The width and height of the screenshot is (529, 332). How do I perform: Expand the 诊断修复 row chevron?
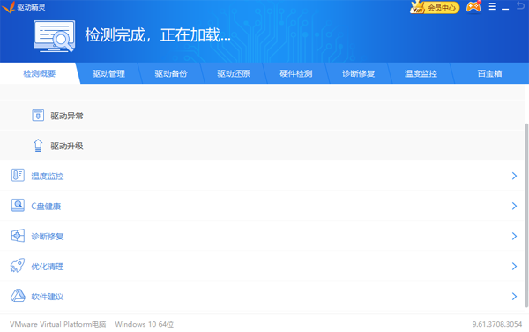(514, 236)
